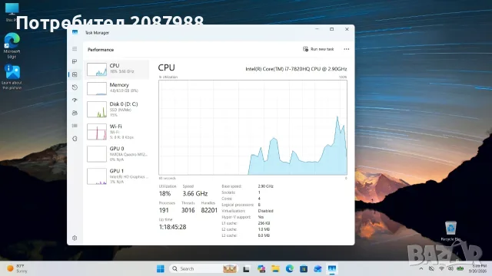Select the CPU performance entry

[117, 69]
